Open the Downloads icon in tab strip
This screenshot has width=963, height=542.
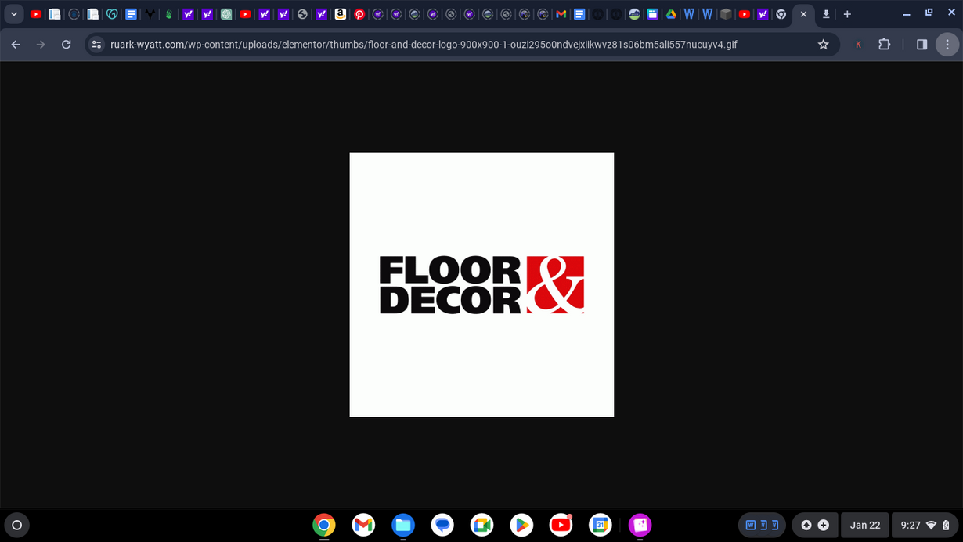pos(825,14)
